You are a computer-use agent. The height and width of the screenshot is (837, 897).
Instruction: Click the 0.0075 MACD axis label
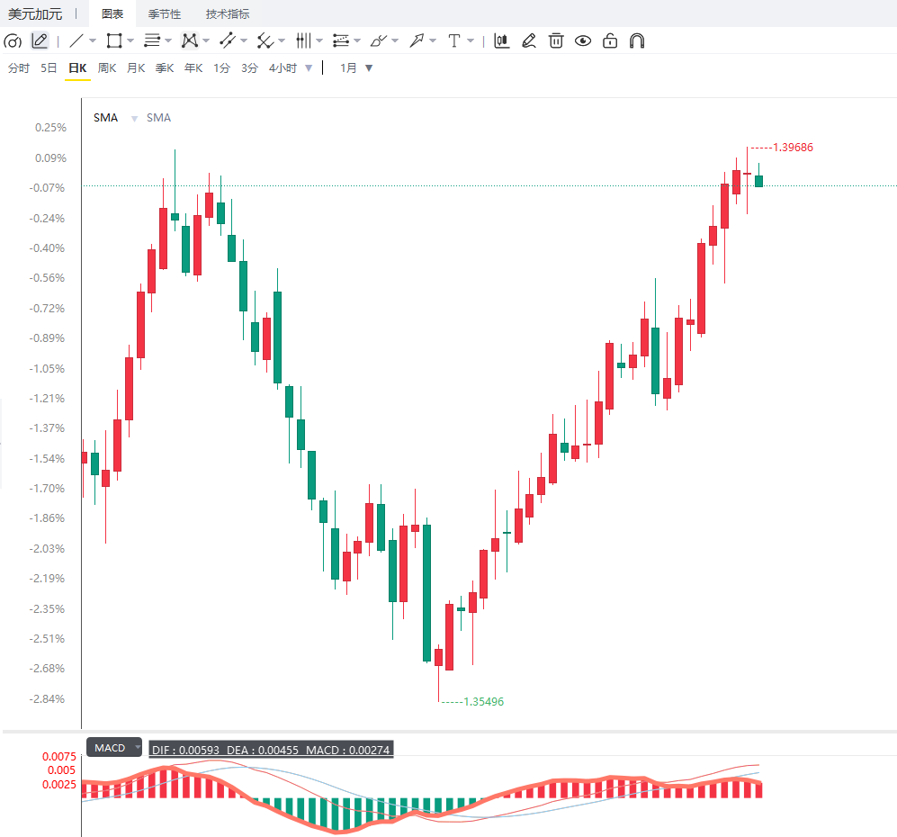(x=58, y=757)
